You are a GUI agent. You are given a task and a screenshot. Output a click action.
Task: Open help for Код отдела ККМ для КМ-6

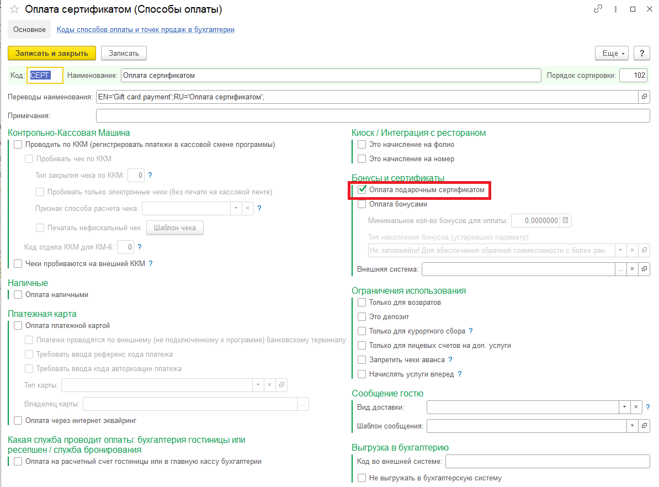140,247
